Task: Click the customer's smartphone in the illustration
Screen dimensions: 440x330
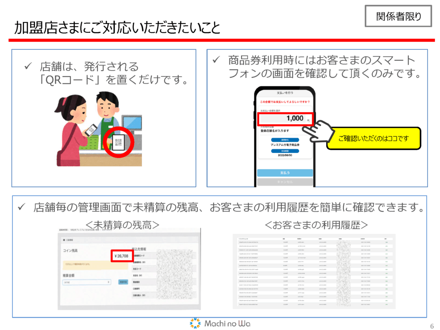Action: 90,129
